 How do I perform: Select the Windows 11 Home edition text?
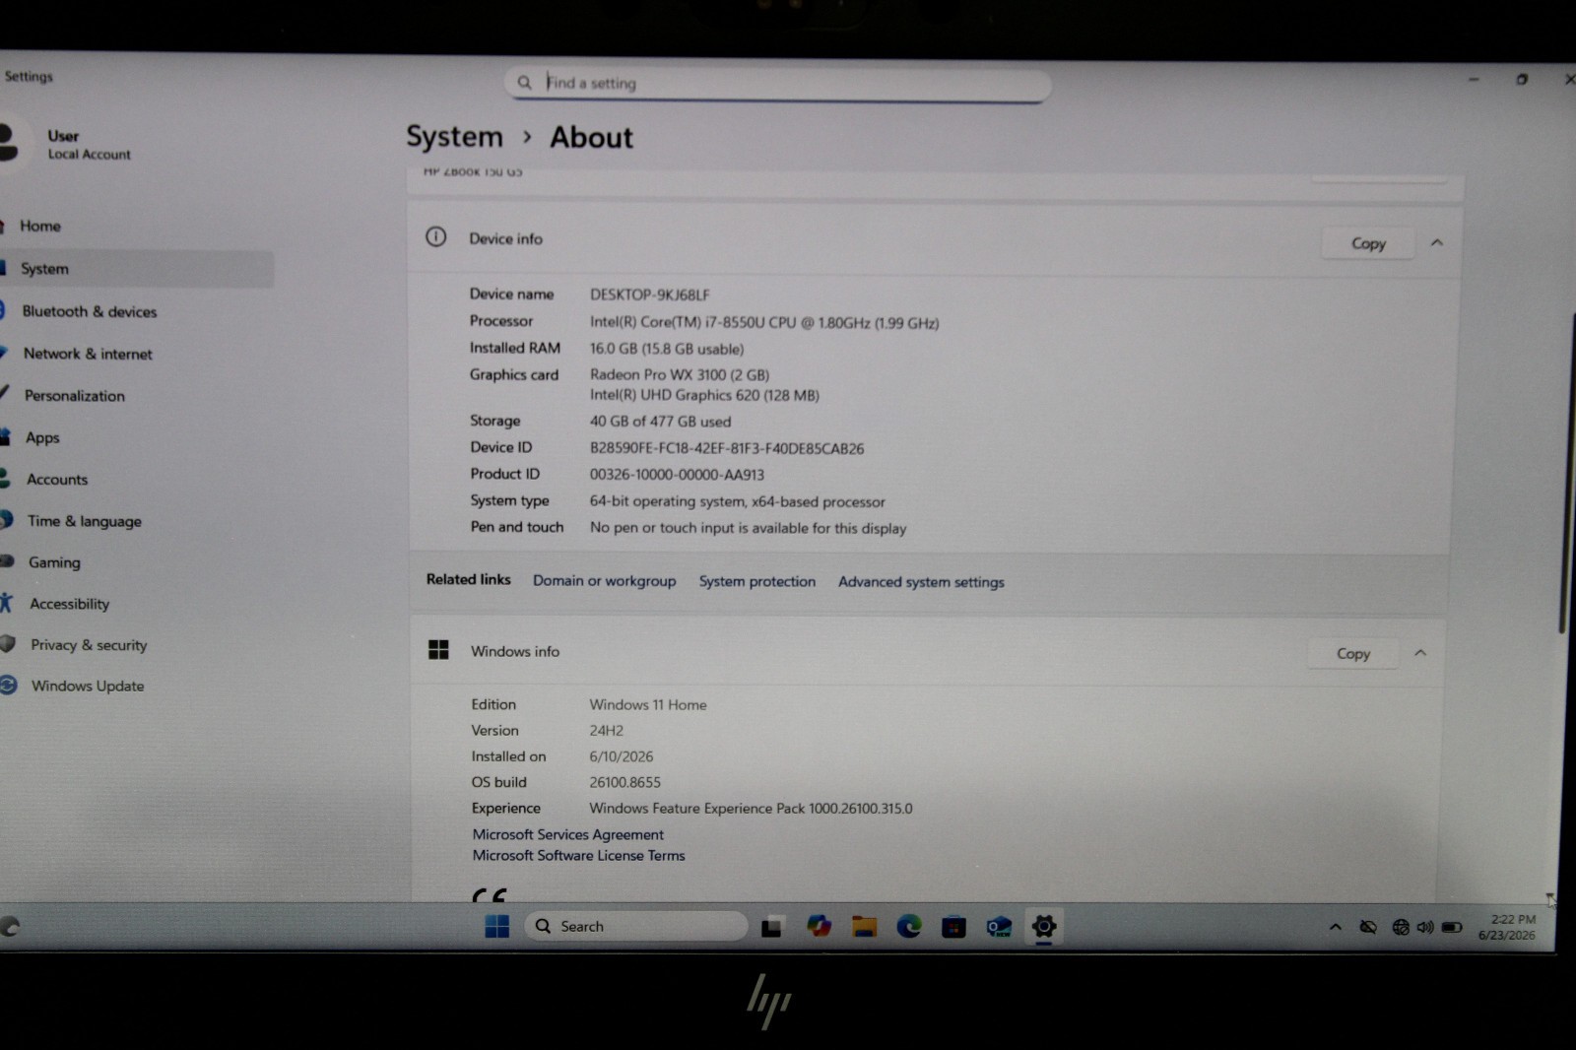click(x=648, y=705)
